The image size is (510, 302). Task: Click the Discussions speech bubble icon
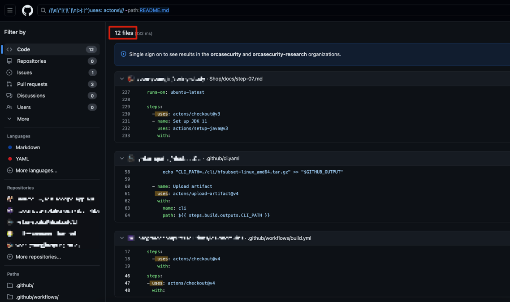(9, 95)
